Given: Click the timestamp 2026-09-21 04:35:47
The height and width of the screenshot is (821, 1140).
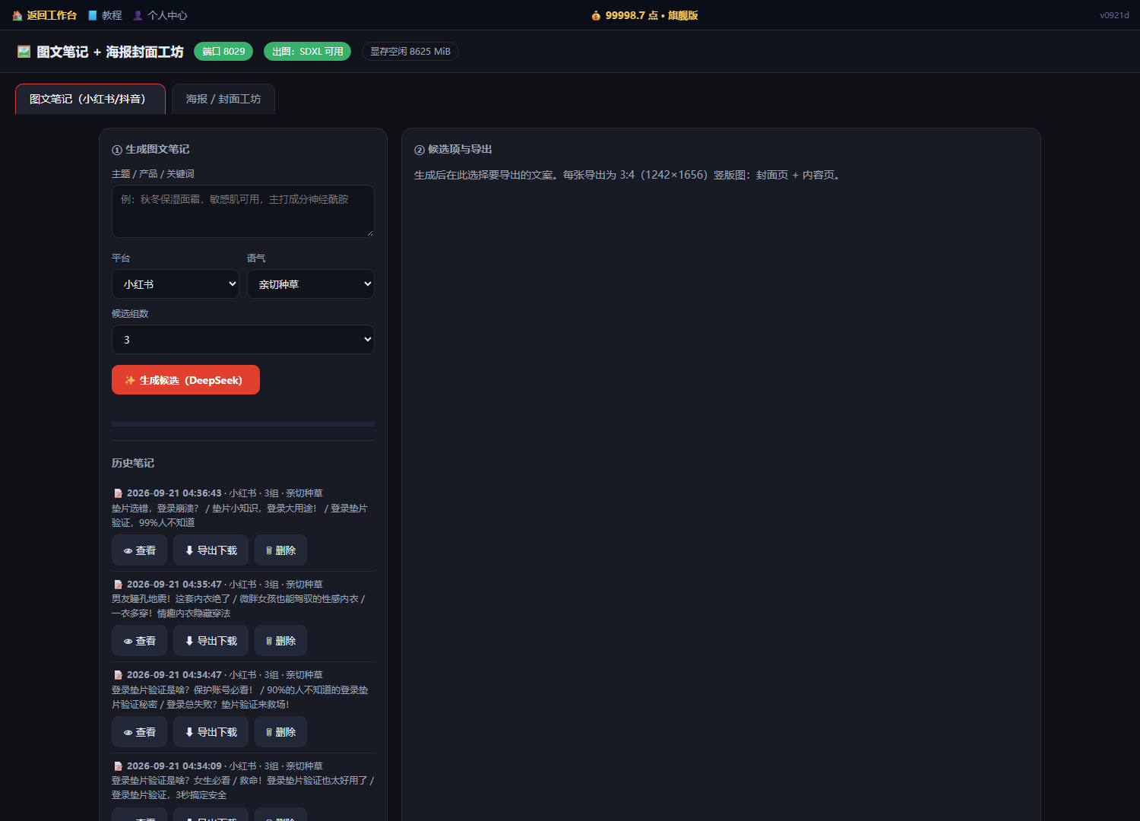Looking at the screenshot, I should [x=174, y=585].
